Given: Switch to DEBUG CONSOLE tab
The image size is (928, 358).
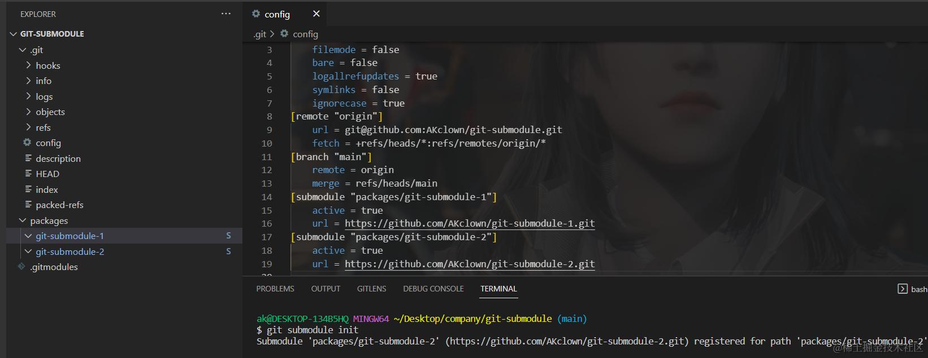Looking at the screenshot, I should (x=433, y=289).
